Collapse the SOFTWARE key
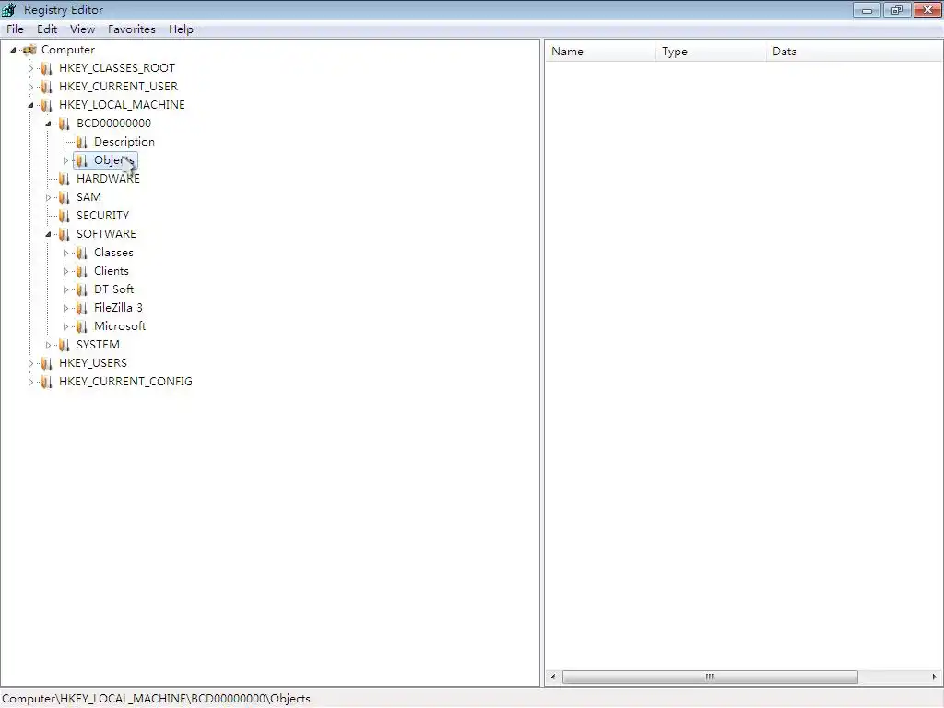The image size is (944, 708). (48, 234)
